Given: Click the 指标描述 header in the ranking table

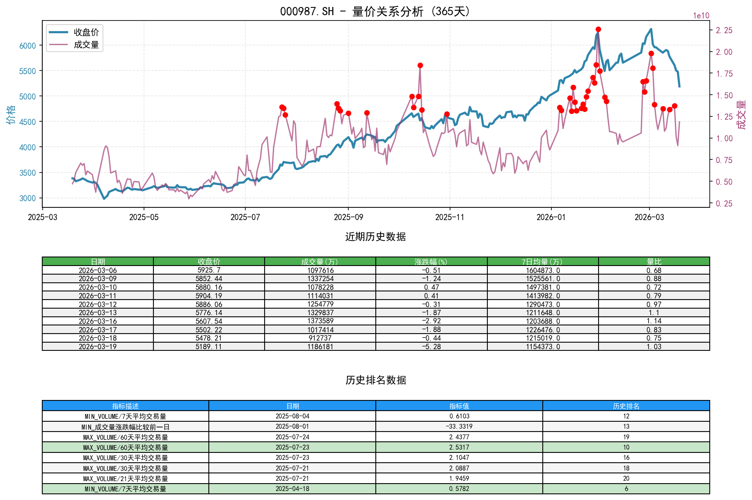Looking at the screenshot, I should (x=125, y=406).
